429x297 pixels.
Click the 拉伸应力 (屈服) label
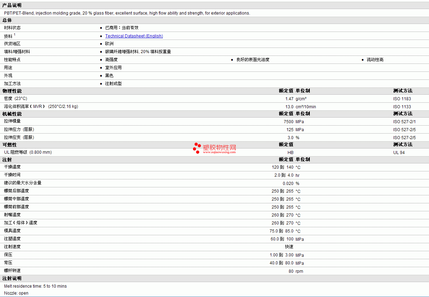click(19, 129)
